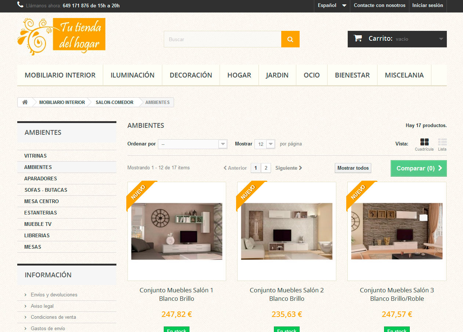
Task: Open the Español language dropdown
Action: tap(332, 6)
